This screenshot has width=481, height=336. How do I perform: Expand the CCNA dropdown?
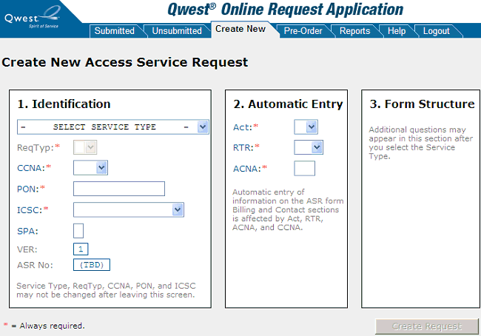pos(90,168)
